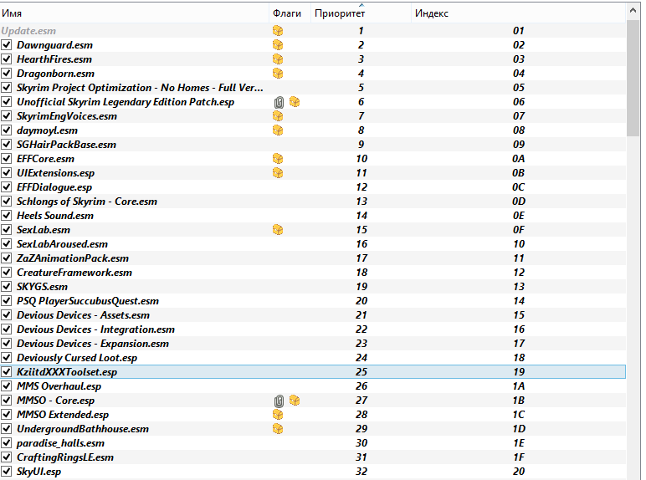Image resolution: width=646 pixels, height=480 pixels.
Task: Click the archive icon for EFFCore.esm
Action: tap(278, 159)
